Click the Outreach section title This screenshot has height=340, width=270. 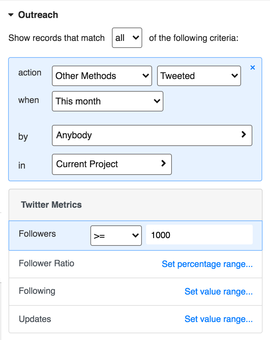(38, 15)
